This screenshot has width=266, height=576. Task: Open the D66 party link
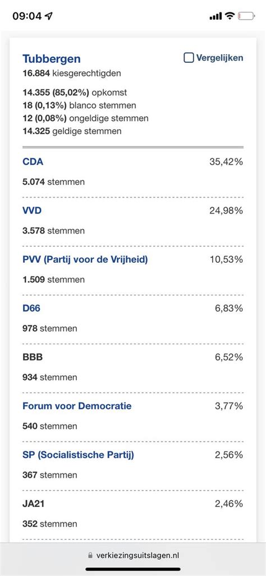[x=31, y=309]
